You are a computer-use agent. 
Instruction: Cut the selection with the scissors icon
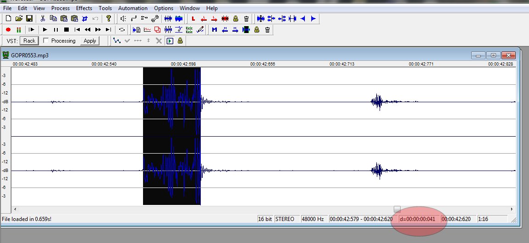43,18
